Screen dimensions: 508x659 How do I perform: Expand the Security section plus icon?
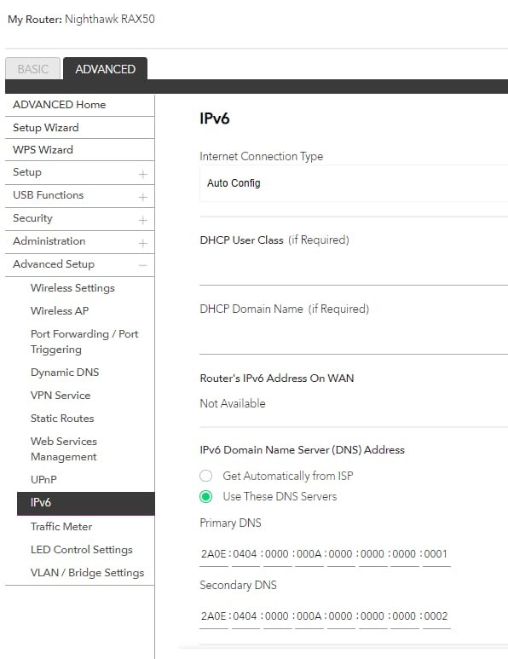[143, 220]
